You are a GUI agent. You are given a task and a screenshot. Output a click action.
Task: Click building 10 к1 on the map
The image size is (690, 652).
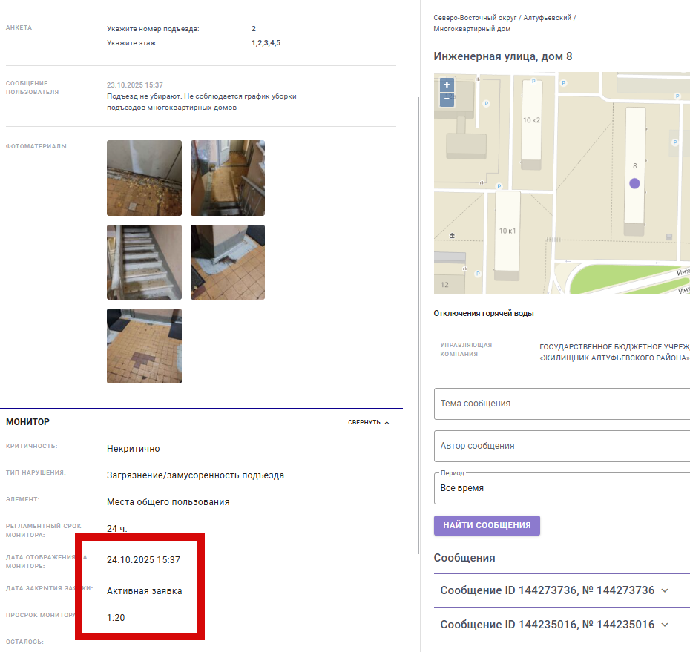point(507,231)
